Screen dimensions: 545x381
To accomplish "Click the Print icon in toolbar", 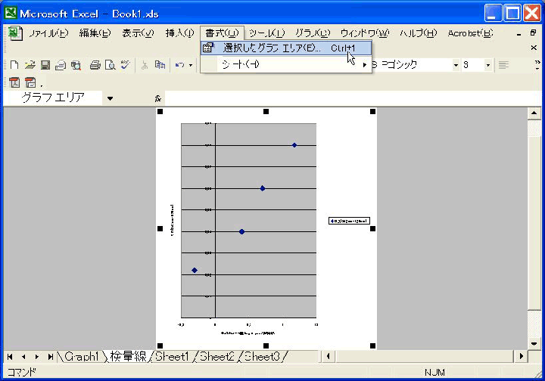I will (x=95, y=65).
